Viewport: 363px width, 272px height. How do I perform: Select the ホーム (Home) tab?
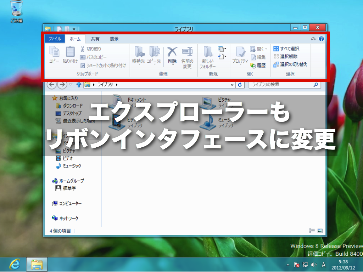click(75, 39)
